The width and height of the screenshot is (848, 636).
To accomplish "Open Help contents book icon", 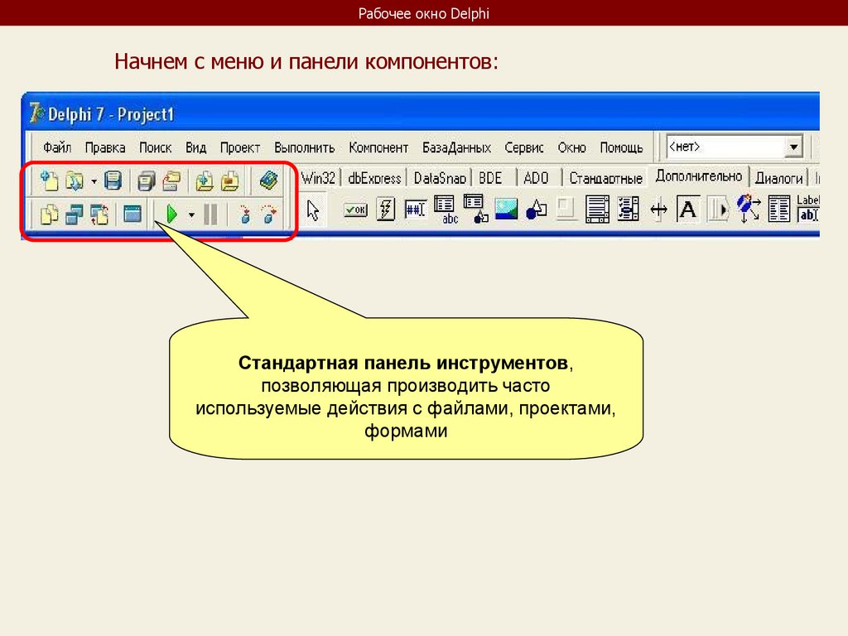I will 269,181.
